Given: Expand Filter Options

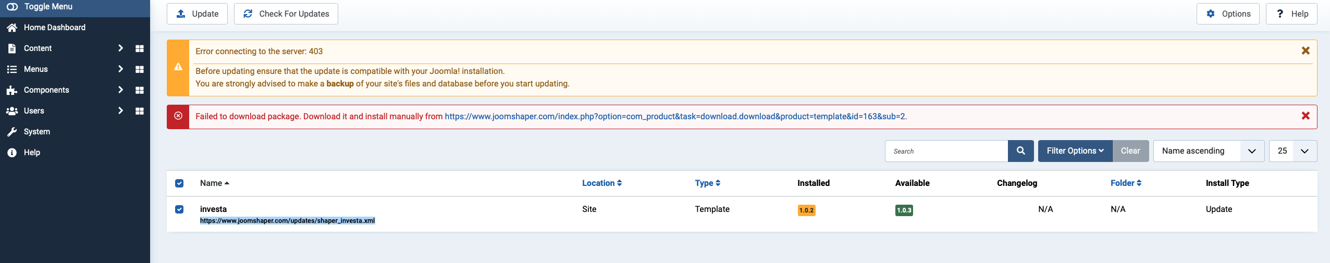Looking at the screenshot, I should [x=1075, y=151].
